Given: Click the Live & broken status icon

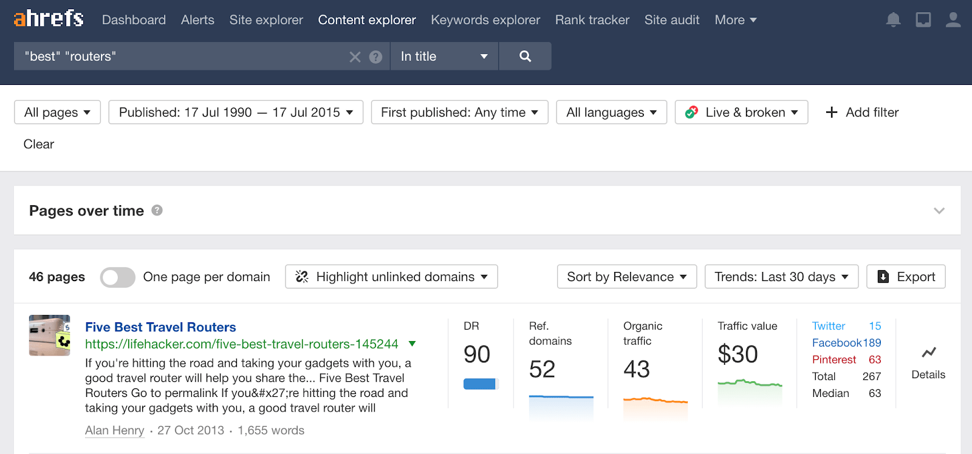Looking at the screenshot, I should (691, 112).
